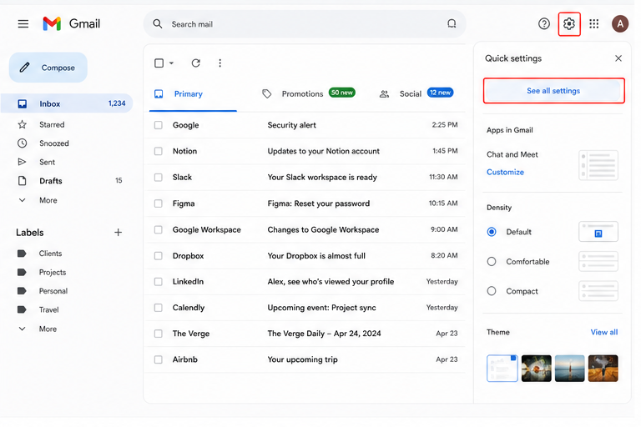Open Calendly Upcoming event email
The height and width of the screenshot is (427, 641).
tap(305, 308)
